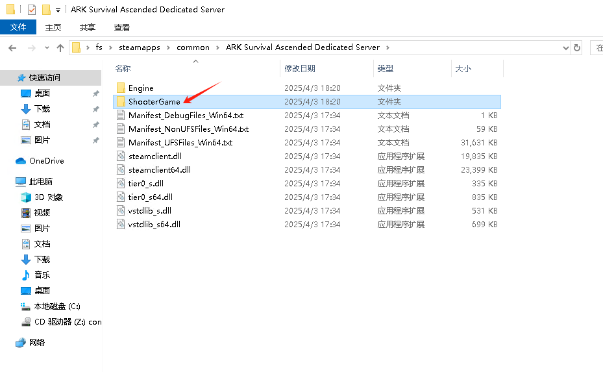Open 文档 under 此电脑

click(x=36, y=244)
